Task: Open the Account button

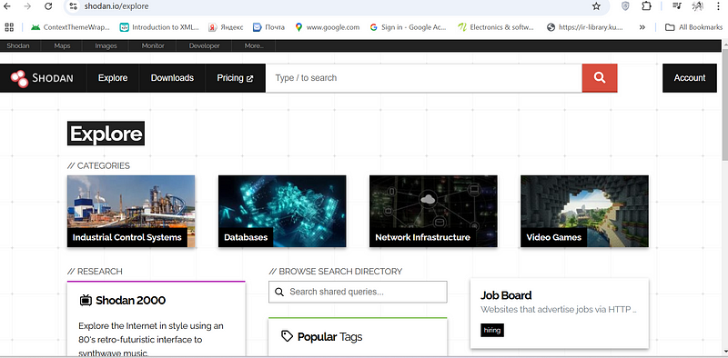Action: click(x=690, y=78)
